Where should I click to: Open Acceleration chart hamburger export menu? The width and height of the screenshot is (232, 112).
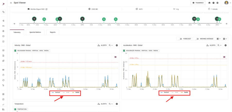(224, 57)
